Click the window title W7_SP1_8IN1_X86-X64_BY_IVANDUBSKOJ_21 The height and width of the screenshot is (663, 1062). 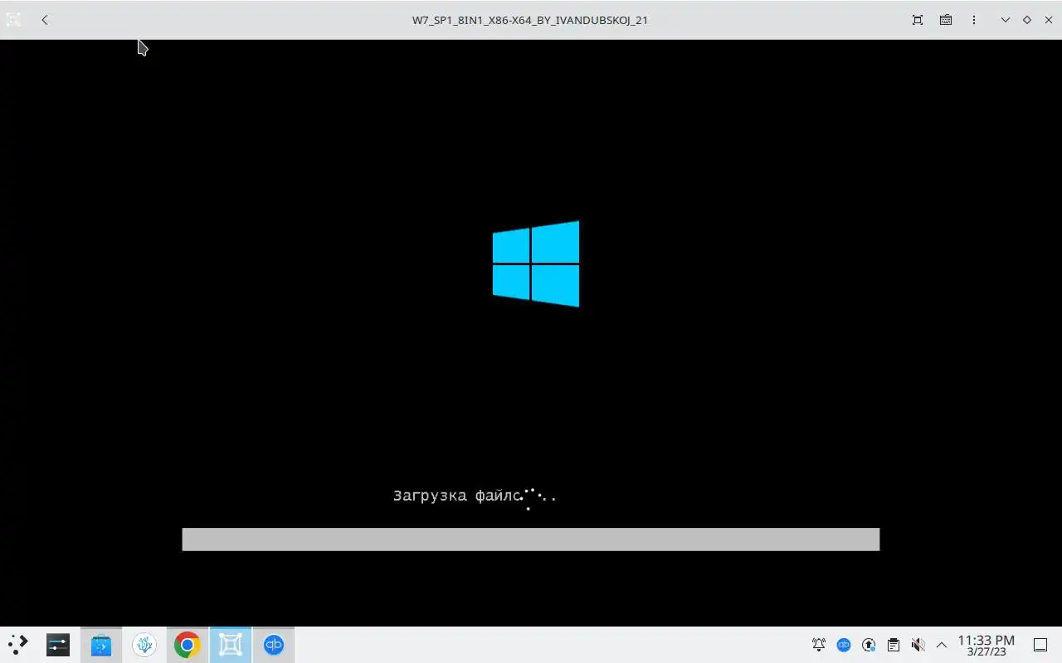coord(530,20)
